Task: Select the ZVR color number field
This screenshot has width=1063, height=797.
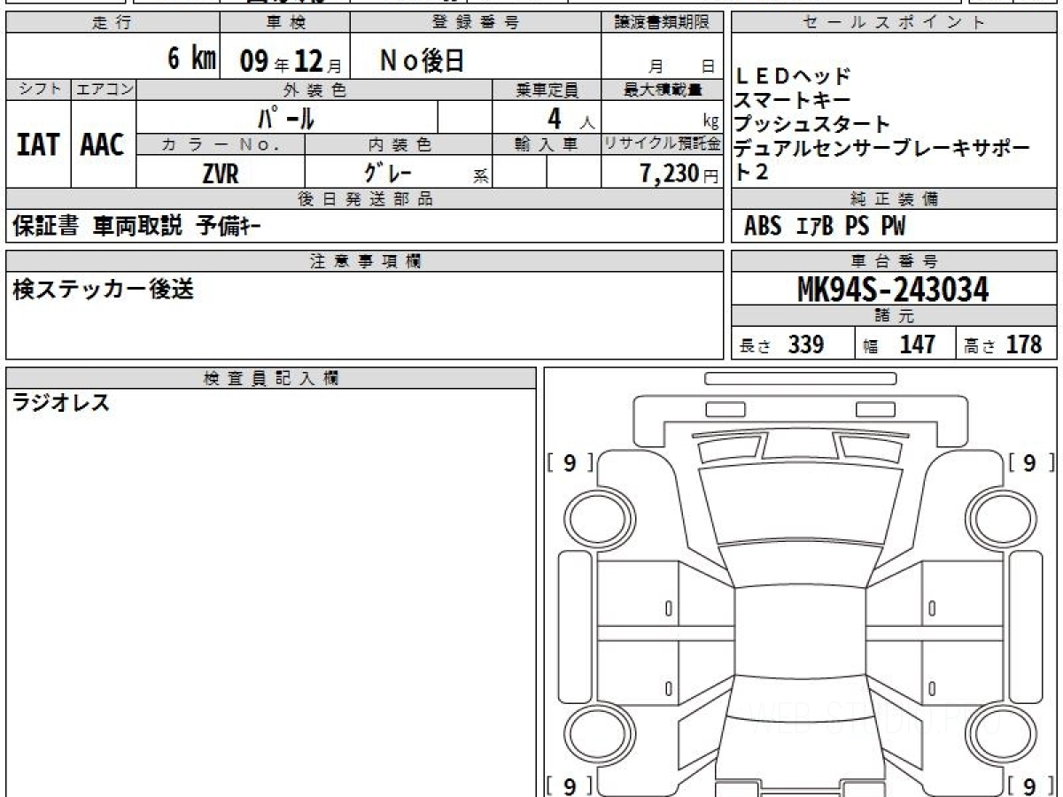Action: pos(220,174)
